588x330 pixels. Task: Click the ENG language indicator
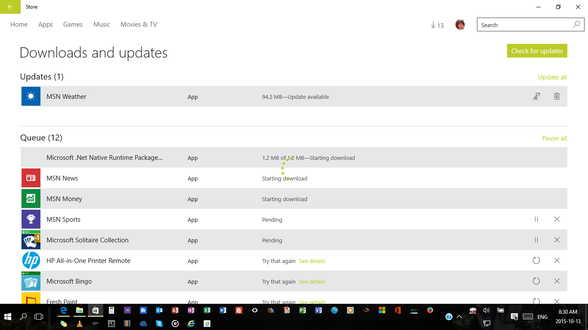(x=542, y=317)
